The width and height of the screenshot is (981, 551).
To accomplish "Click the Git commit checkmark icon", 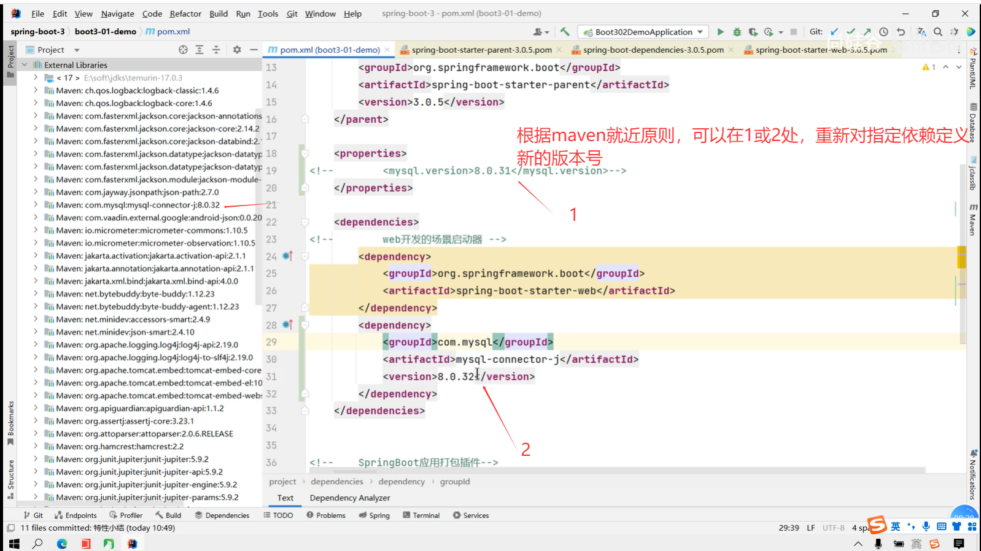I will pyautogui.click(x=851, y=32).
